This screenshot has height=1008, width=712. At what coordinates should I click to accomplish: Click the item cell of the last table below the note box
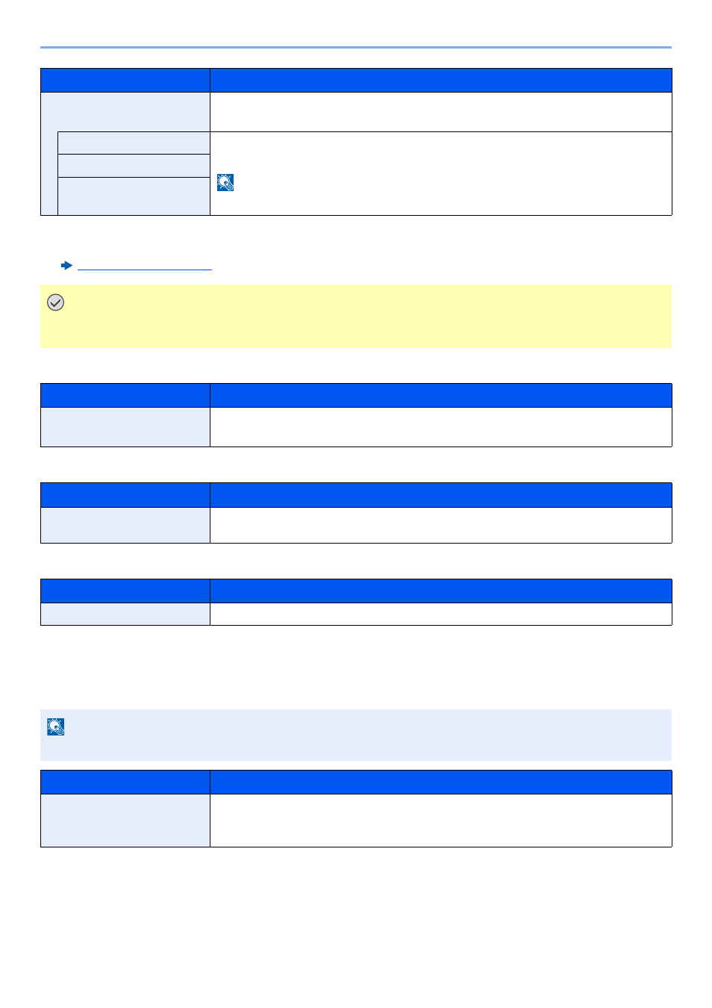(125, 821)
